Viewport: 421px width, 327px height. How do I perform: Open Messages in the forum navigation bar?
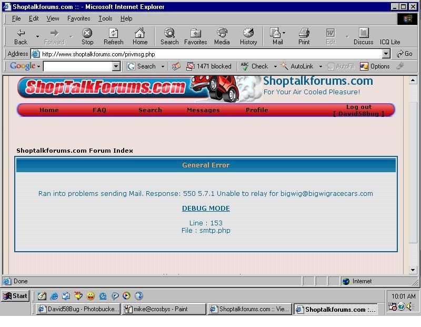pos(203,110)
